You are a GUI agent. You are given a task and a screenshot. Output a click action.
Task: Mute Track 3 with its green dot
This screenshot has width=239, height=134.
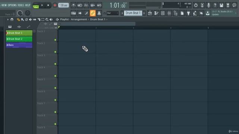click(55, 64)
